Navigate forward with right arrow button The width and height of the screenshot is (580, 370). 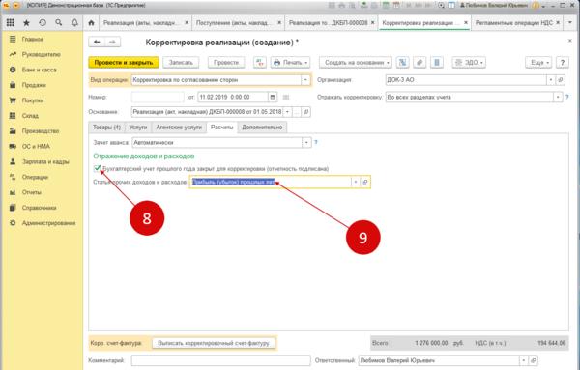[112, 43]
